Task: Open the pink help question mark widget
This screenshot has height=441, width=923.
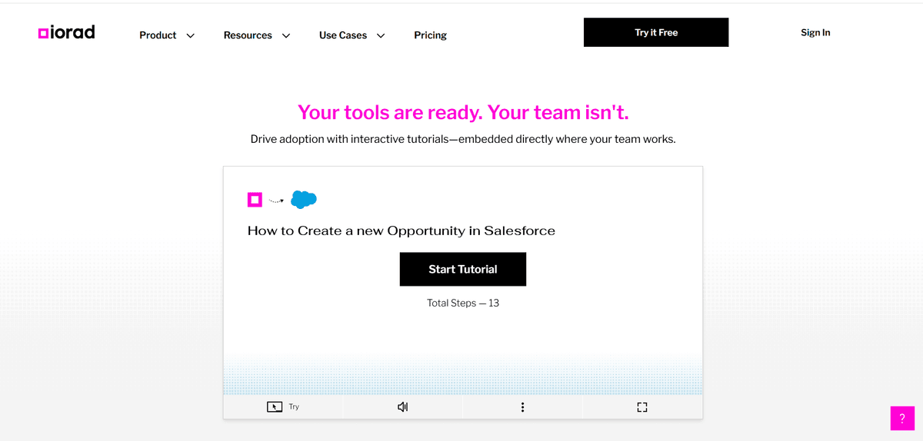Action: coord(902,418)
